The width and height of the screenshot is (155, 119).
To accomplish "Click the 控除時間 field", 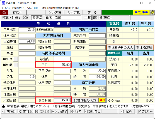I will (x=62, y=47).
